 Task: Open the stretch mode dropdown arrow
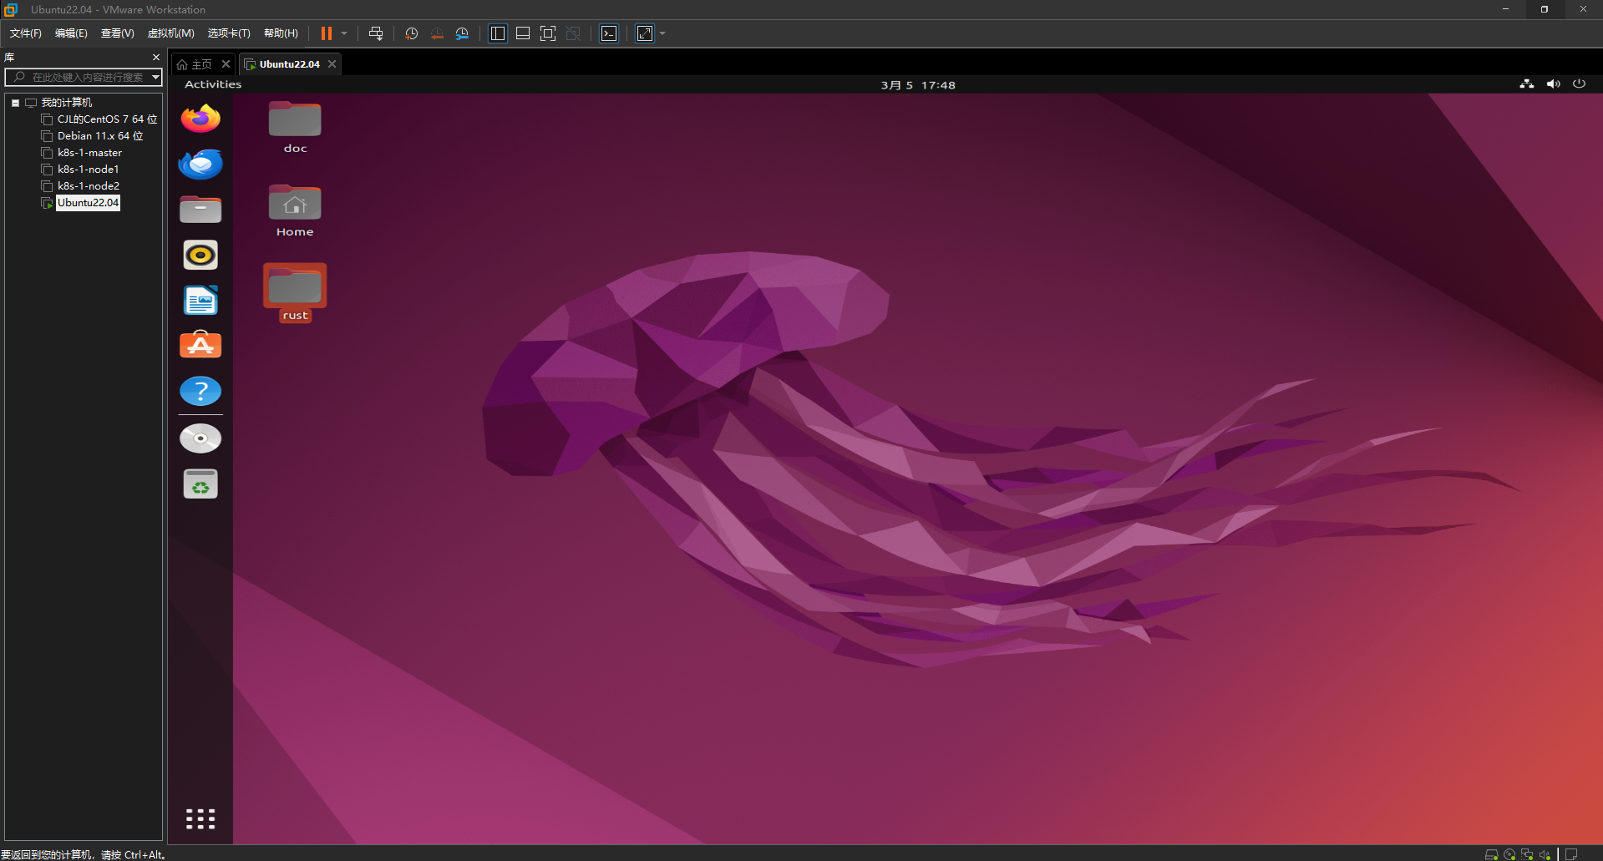(x=662, y=33)
